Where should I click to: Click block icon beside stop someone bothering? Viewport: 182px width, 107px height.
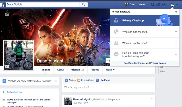coord(116,54)
